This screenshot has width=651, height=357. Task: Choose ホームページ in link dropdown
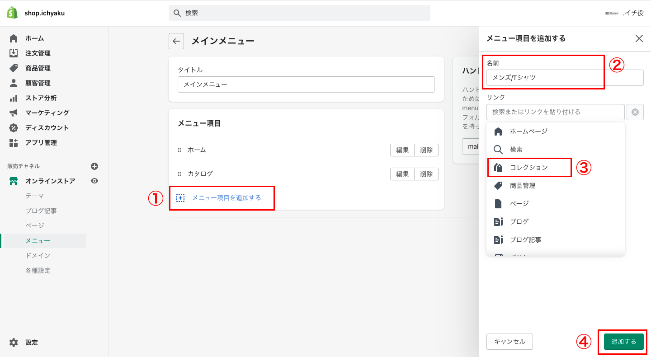[556, 131]
